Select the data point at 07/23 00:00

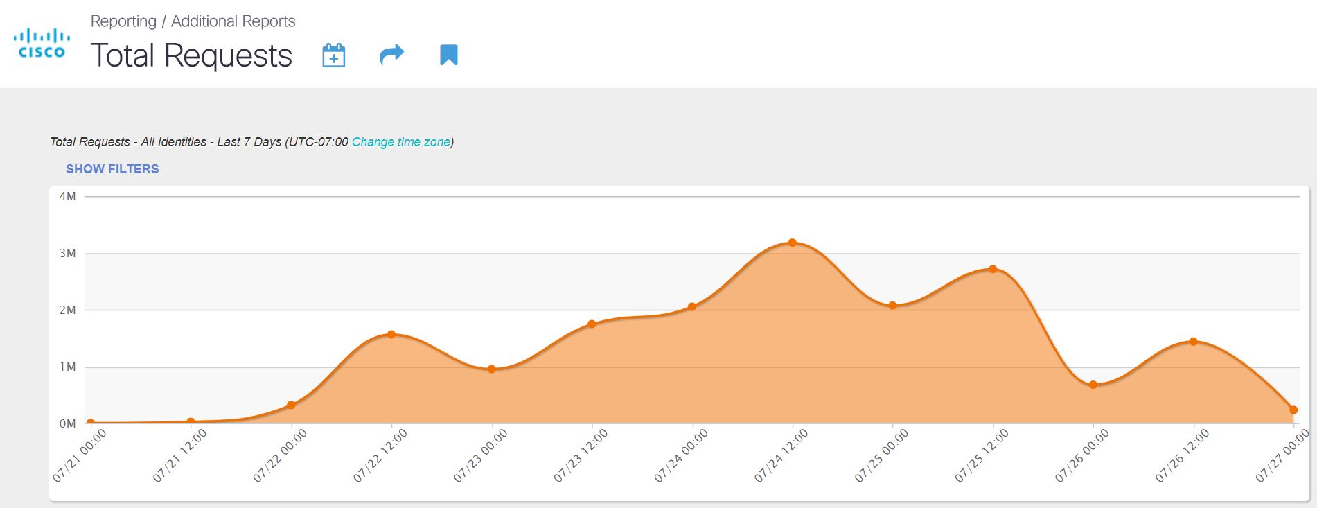(x=492, y=369)
